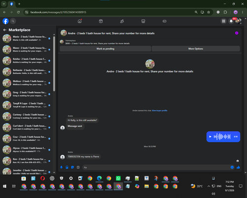Select the Facebook browser tab
The image size is (247, 198).
coord(11,4)
